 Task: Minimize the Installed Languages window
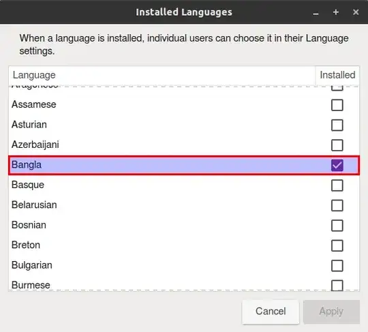tap(316, 12)
